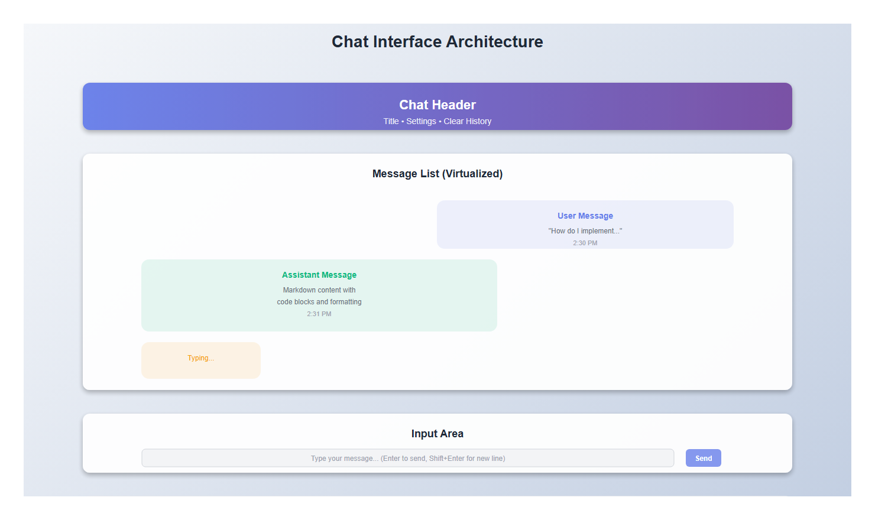
Task: Click the Send button
Action: [703, 458]
